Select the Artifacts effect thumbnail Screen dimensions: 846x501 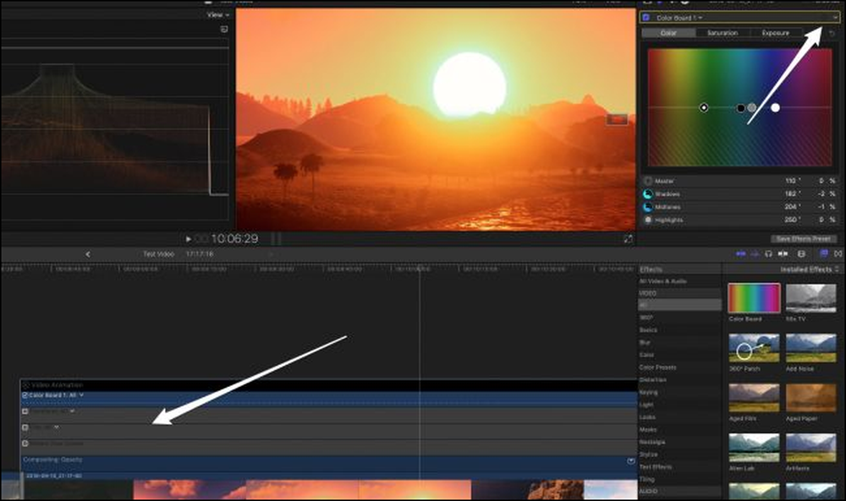pyautogui.click(x=811, y=448)
